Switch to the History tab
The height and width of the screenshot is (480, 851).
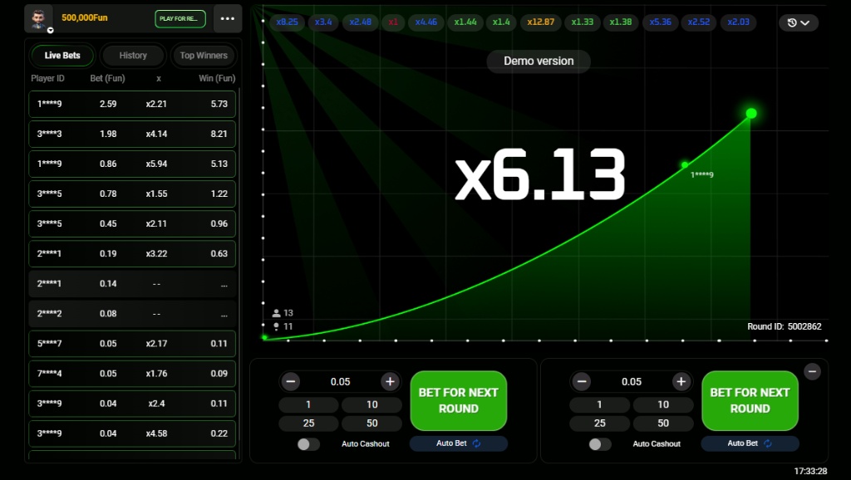click(133, 56)
